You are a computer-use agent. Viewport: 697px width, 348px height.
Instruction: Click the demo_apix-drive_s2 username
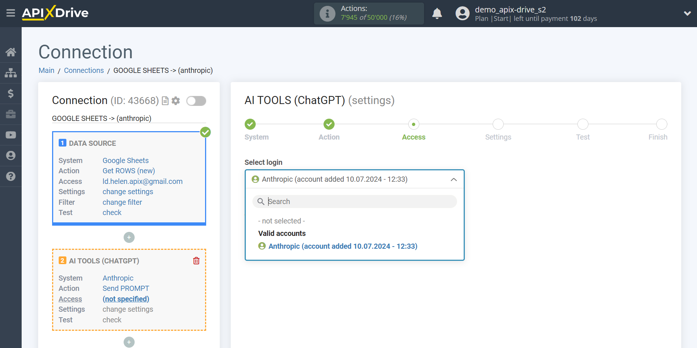coord(510,10)
